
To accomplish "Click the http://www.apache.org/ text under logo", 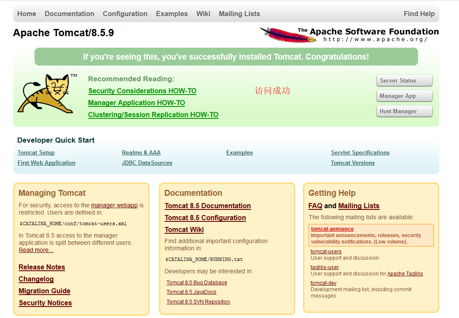I will tap(375, 39).
